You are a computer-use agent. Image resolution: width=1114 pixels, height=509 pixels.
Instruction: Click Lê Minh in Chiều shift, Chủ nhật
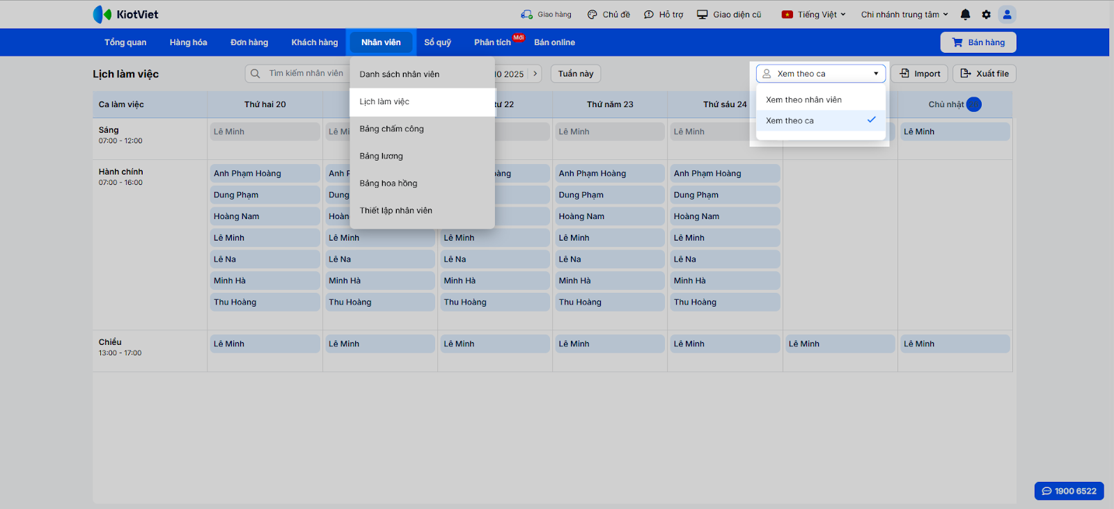(955, 344)
